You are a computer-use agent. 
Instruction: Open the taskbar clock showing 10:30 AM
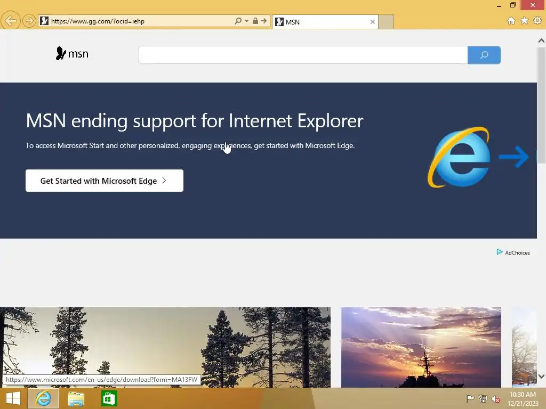coord(523,399)
